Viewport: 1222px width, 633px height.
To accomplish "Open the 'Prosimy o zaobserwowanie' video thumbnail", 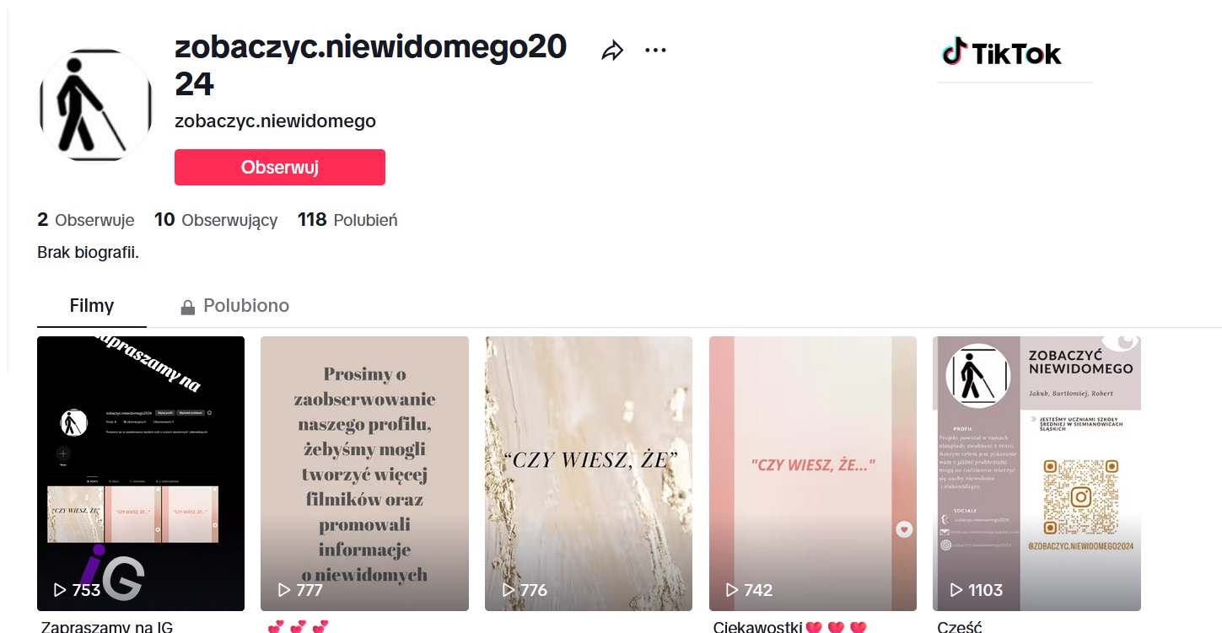I will tap(364, 474).
